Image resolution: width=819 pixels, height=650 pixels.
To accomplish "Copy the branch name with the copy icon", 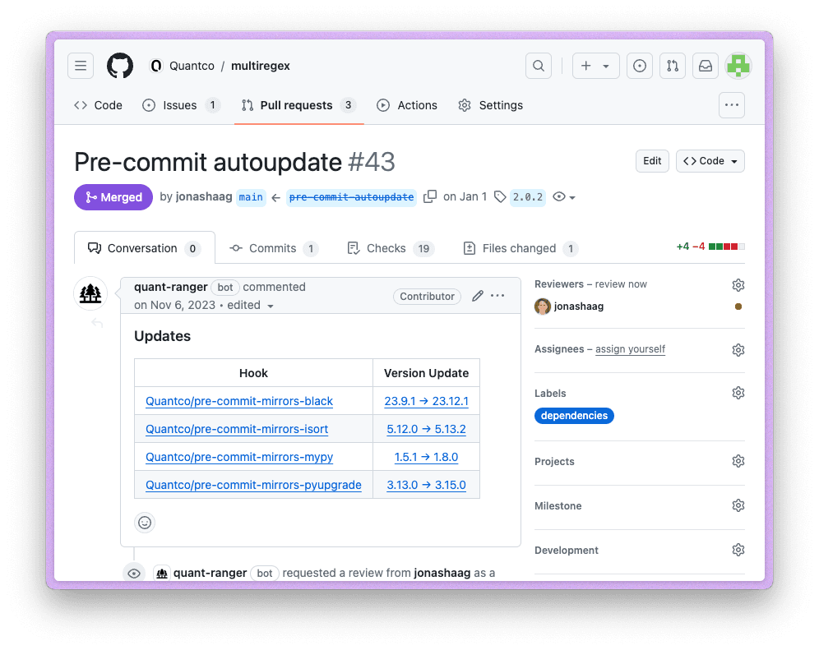I will (x=430, y=196).
